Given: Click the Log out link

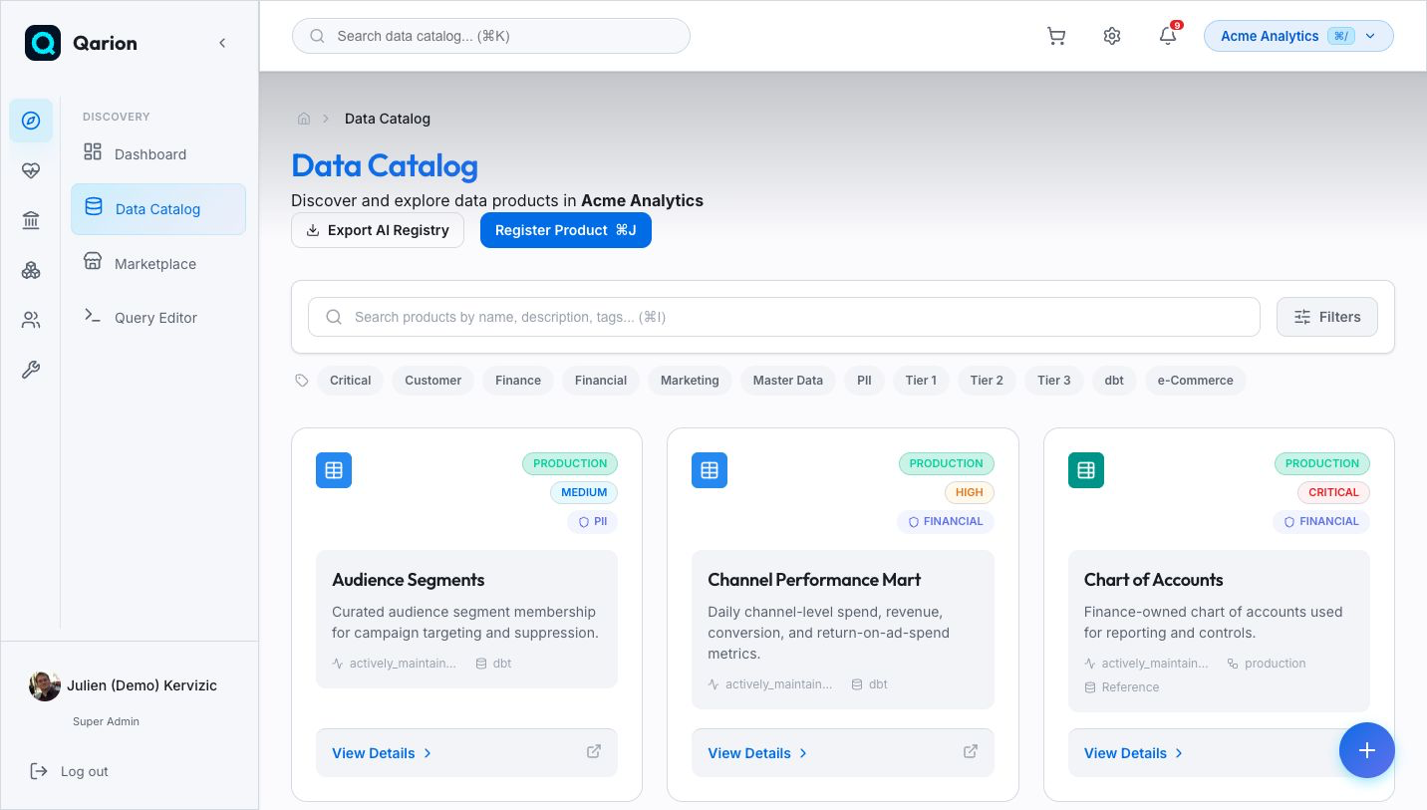Looking at the screenshot, I should tap(70, 771).
